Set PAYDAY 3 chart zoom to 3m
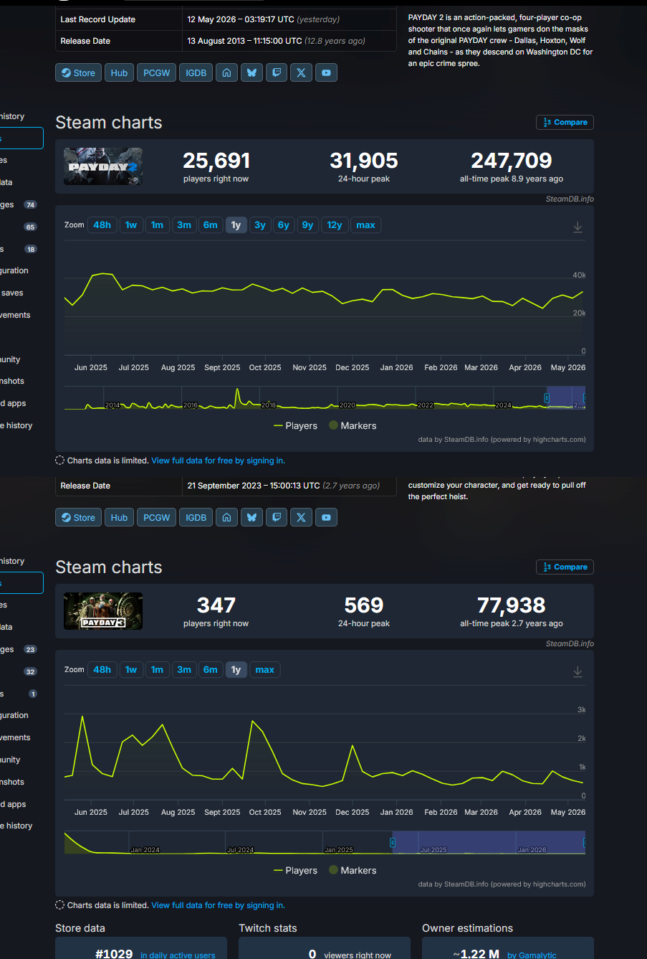Screen dimensions: 647x959 (x=184, y=670)
